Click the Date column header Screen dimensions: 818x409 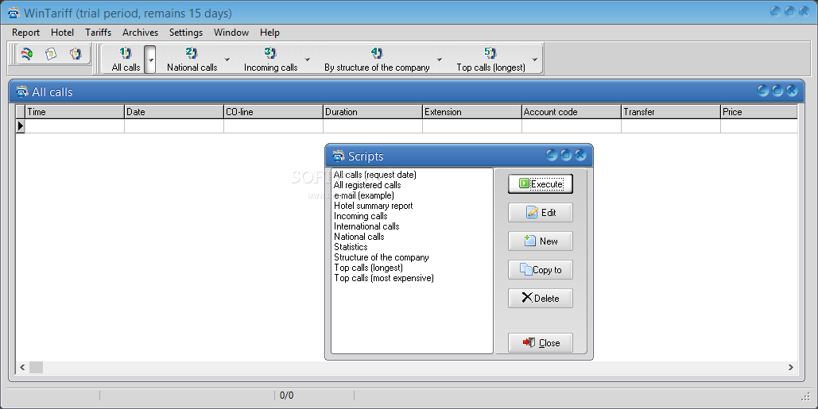pos(174,112)
